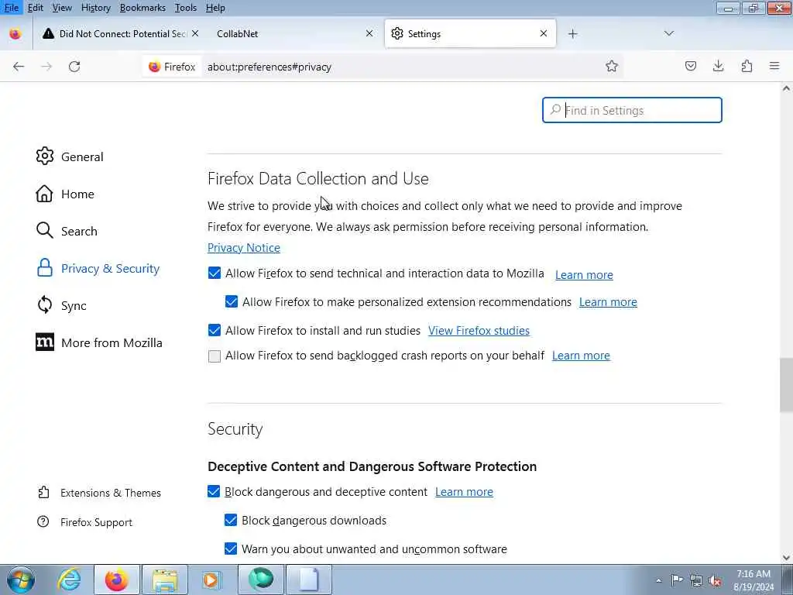This screenshot has width=793, height=595.
Task: Expand the list all tabs chevron
Action: pyautogui.click(x=668, y=33)
